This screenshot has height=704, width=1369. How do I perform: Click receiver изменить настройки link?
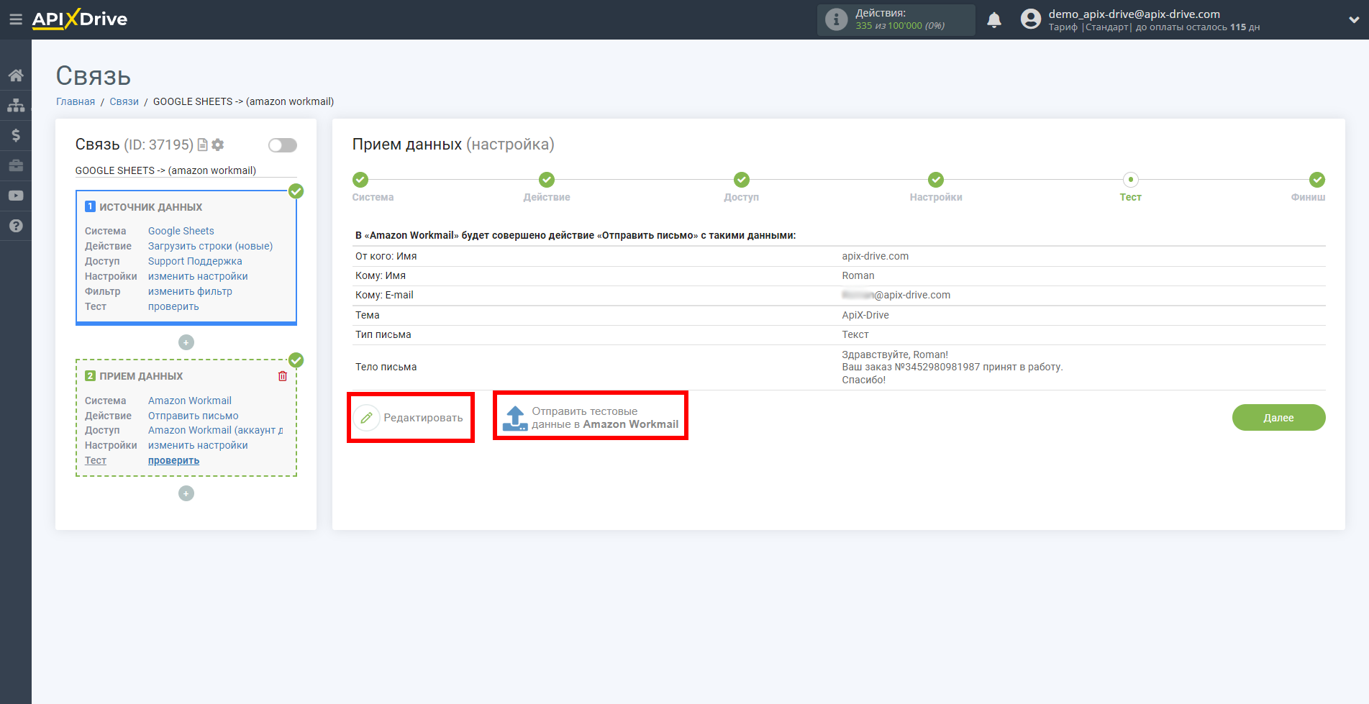coord(198,445)
